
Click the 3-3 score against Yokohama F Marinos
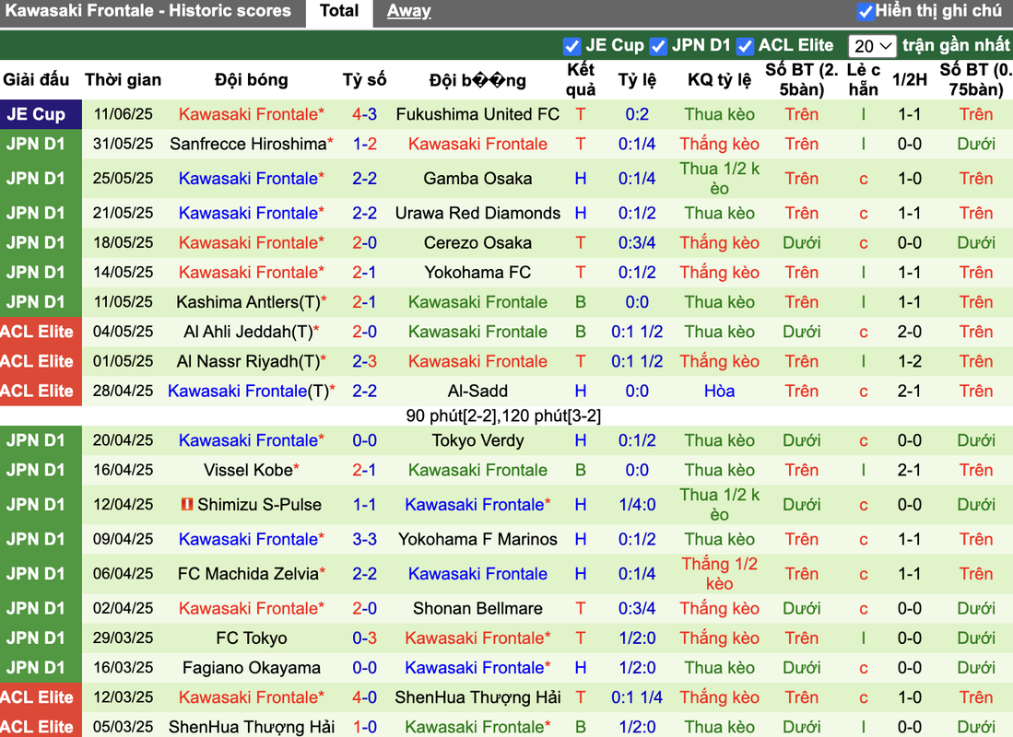364,539
